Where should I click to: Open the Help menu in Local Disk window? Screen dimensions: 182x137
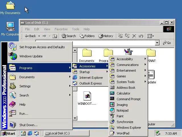coord(86,29)
